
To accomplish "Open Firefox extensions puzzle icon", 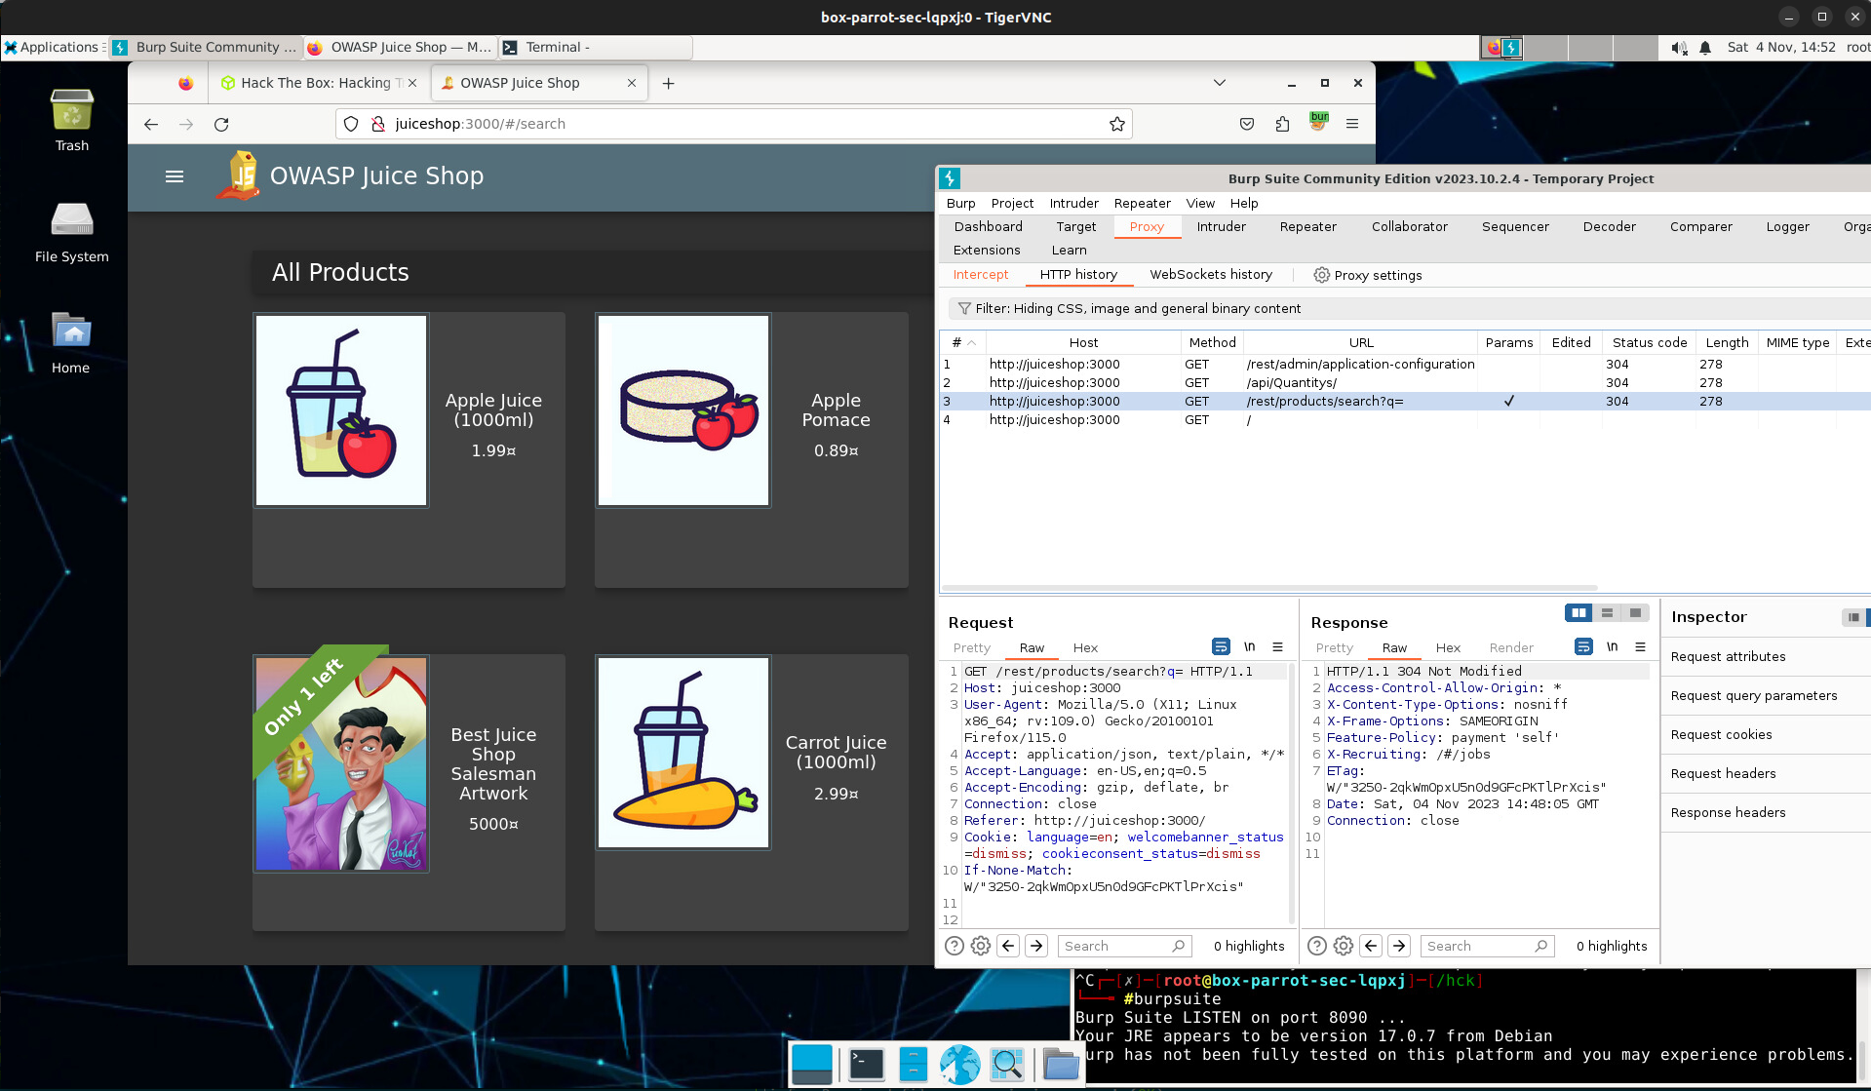I will (1282, 124).
